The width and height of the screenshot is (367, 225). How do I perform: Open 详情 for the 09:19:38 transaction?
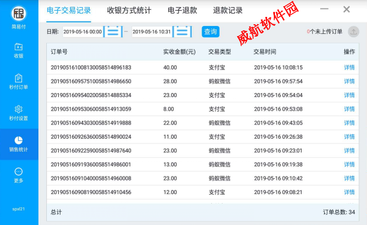coord(349,165)
